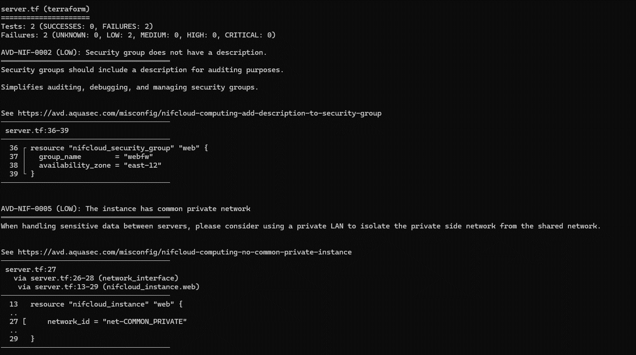This screenshot has width=636, height=355.
Task: Click the availability_zone "east-12" code line
Action: pyautogui.click(x=100, y=165)
